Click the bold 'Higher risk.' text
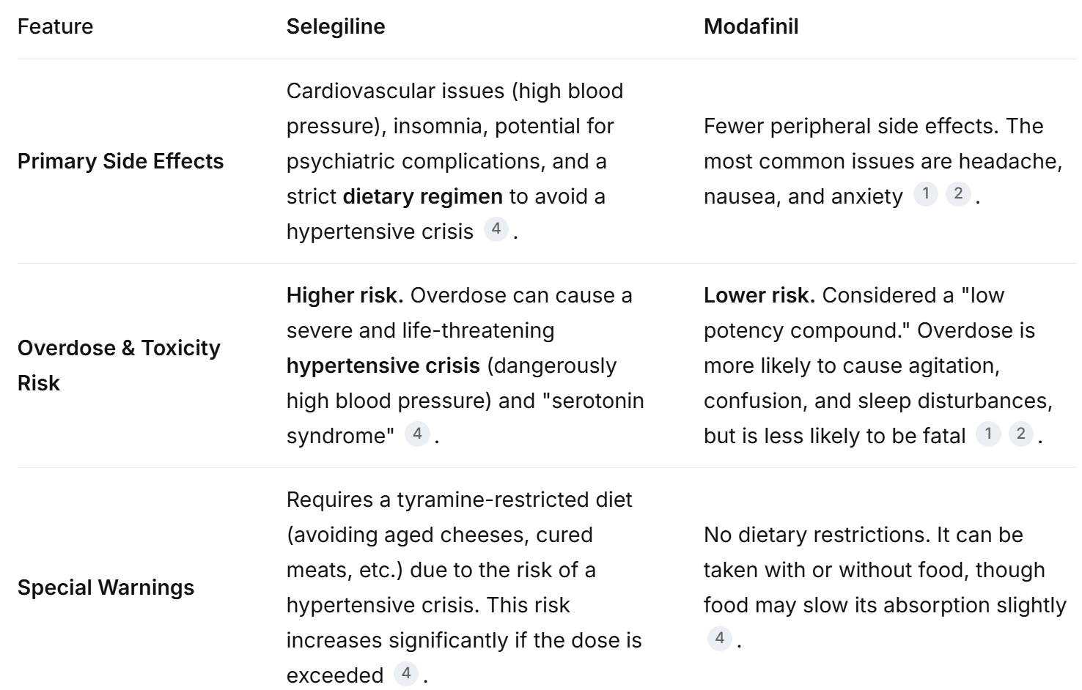1082x690 pixels. click(345, 295)
